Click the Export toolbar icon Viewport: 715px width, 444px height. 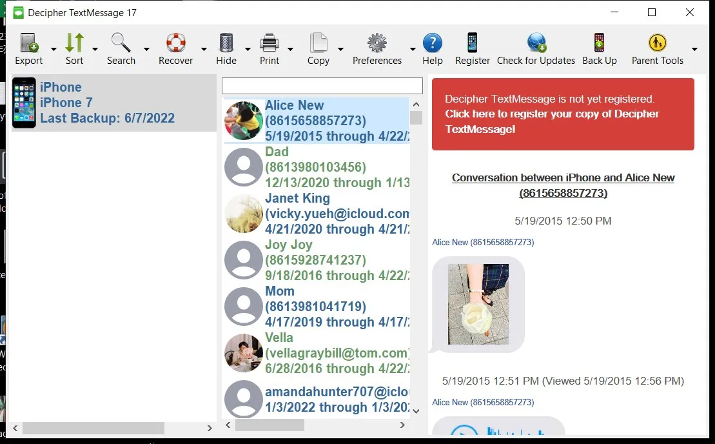click(29, 43)
